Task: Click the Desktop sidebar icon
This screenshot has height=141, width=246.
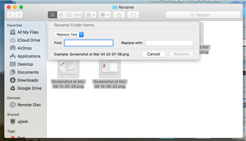Action: pos(13,64)
